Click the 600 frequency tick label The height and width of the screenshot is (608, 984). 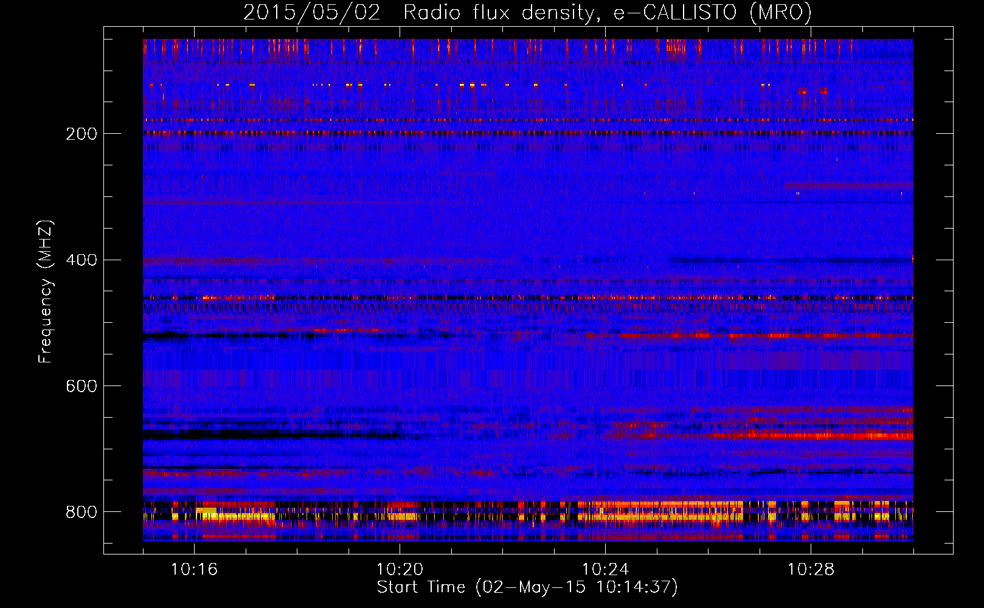81,387
